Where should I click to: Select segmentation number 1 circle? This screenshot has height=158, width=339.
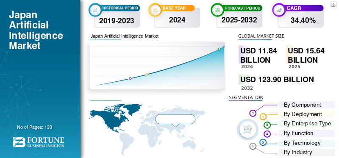(x=253, y=113)
